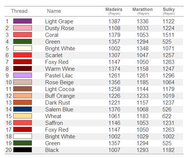Click the Marathon Rayon column header
The width and height of the screenshot is (188, 158).
[143, 11]
